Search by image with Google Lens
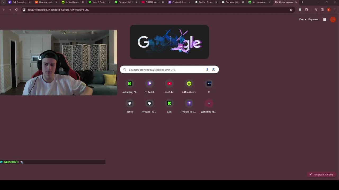Screen dimensions: 339x190 (x=213, y=70)
